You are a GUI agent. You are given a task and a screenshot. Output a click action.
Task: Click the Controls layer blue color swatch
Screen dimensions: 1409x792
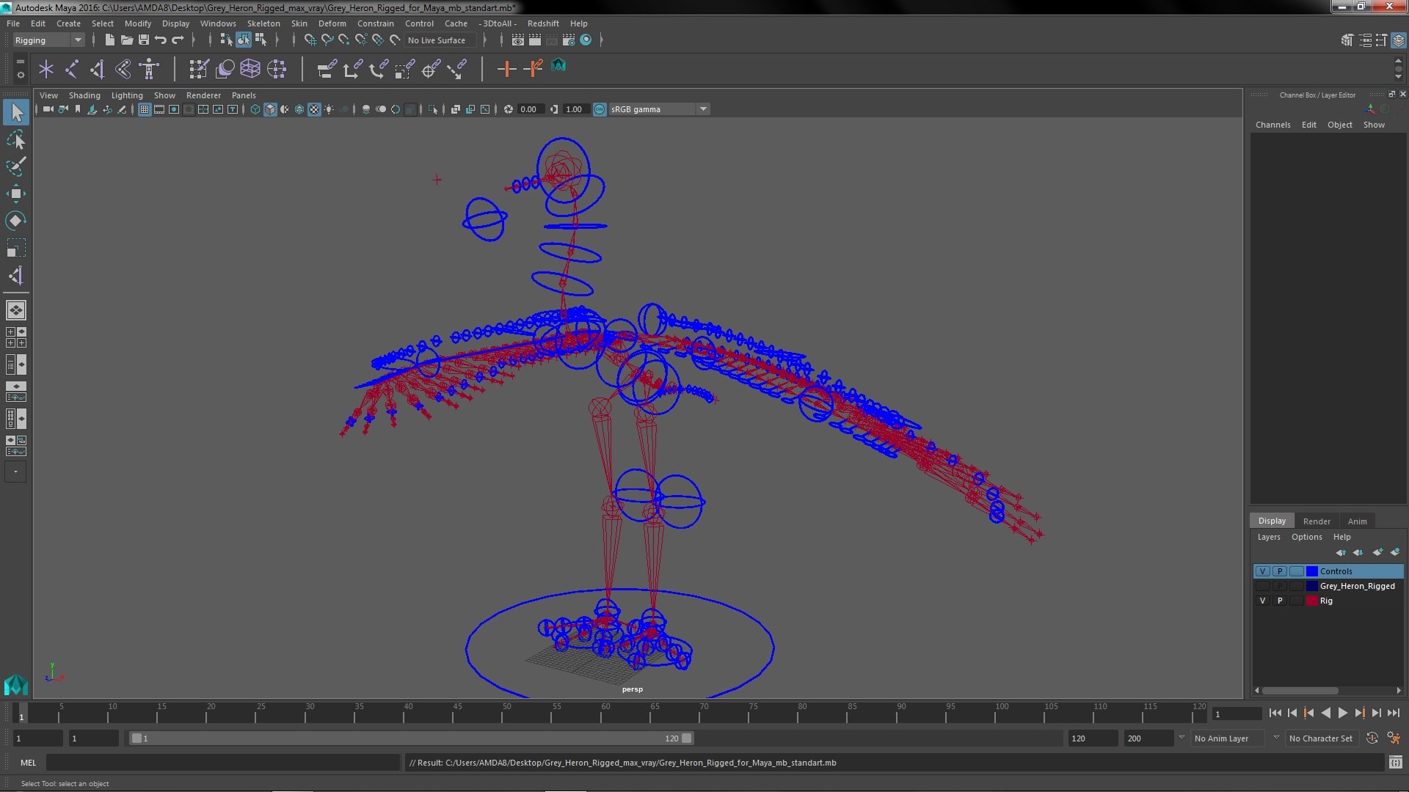click(x=1311, y=571)
